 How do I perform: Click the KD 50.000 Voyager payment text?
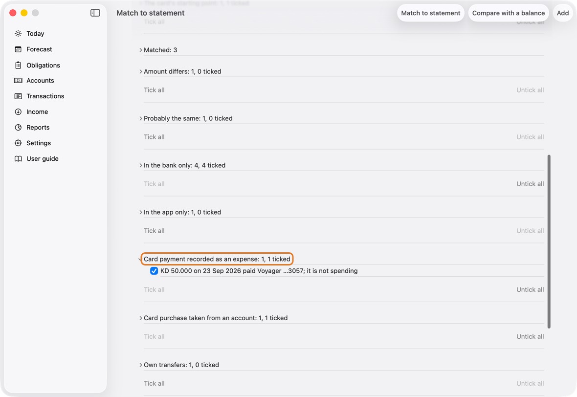[259, 271]
